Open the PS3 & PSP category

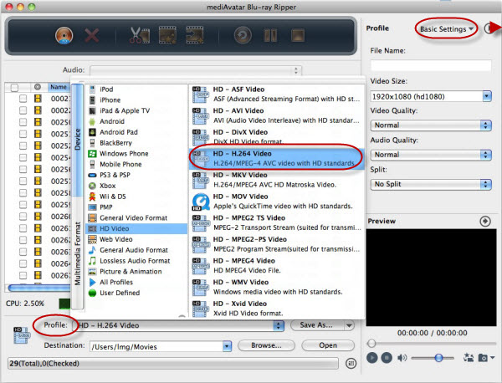[136, 175]
